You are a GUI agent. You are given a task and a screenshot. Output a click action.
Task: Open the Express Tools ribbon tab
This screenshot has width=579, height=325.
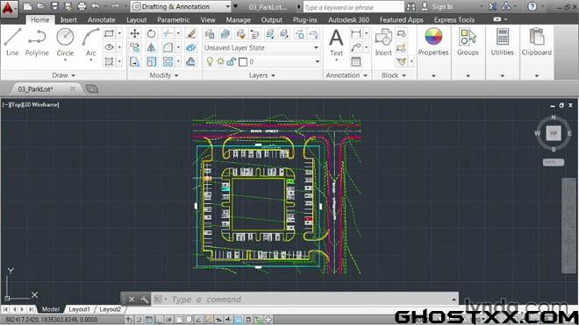454,20
